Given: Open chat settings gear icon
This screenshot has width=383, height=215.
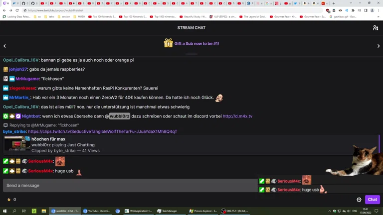Looking at the screenshot, I should click(359, 200).
